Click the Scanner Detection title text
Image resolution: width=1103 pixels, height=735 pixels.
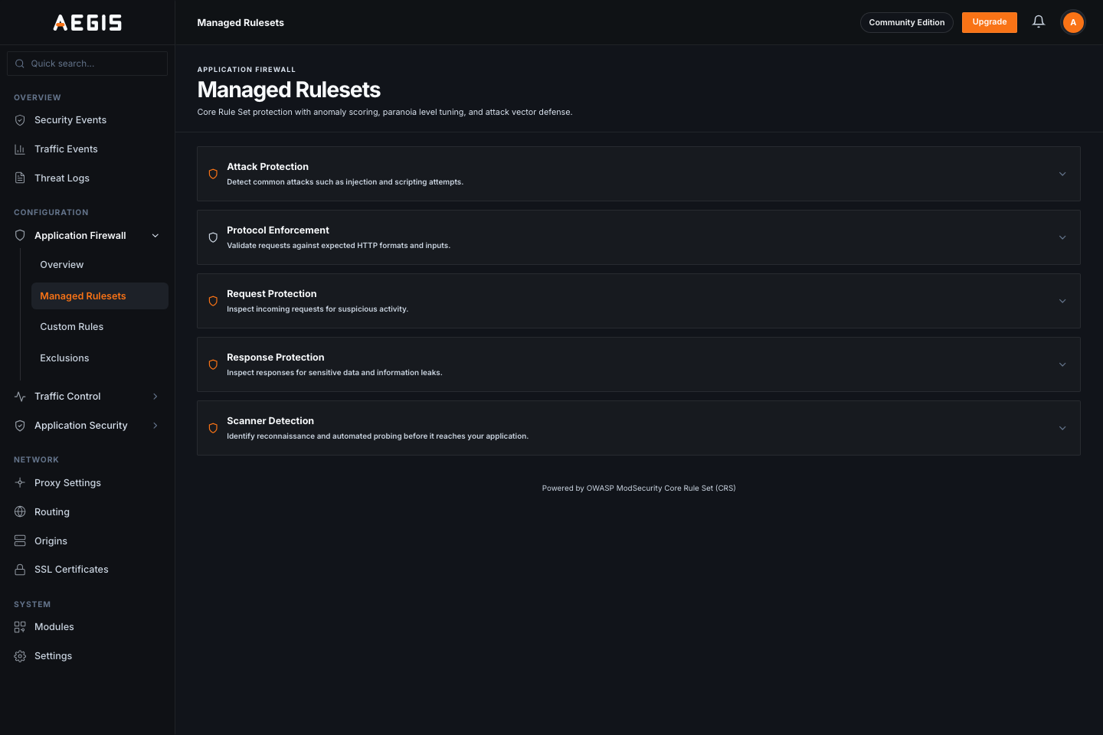[270, 421]
